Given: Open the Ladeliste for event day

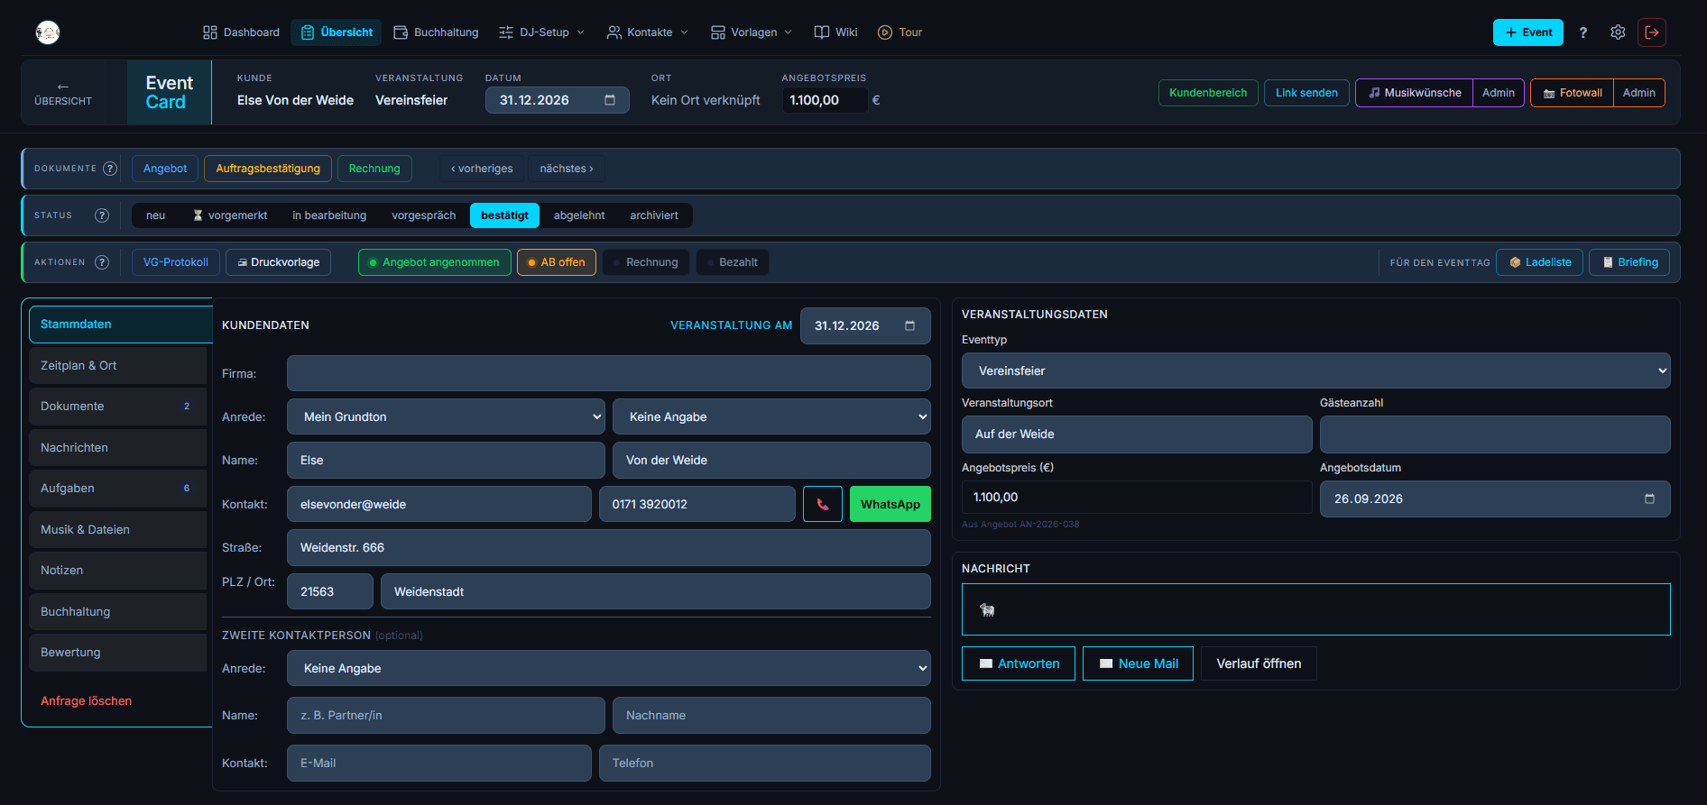Looking at the screenshot, I should (x=1539, y=262).
